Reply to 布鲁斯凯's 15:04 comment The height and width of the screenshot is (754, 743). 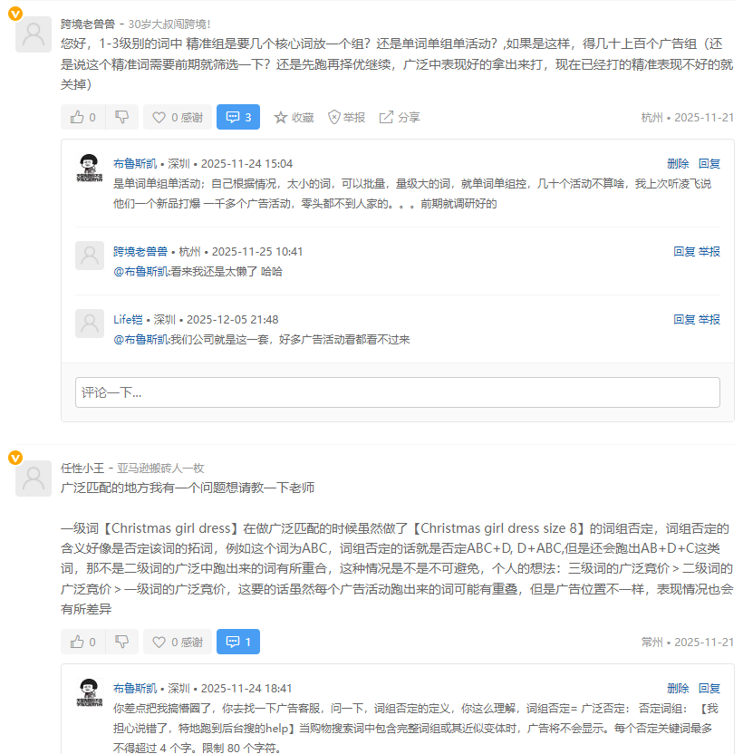(709, 164)
